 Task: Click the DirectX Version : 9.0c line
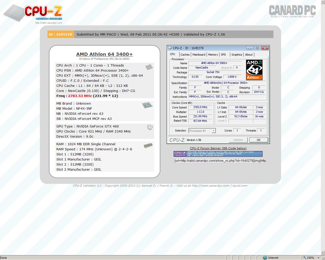pyautogui.click(x=75, y=136)
